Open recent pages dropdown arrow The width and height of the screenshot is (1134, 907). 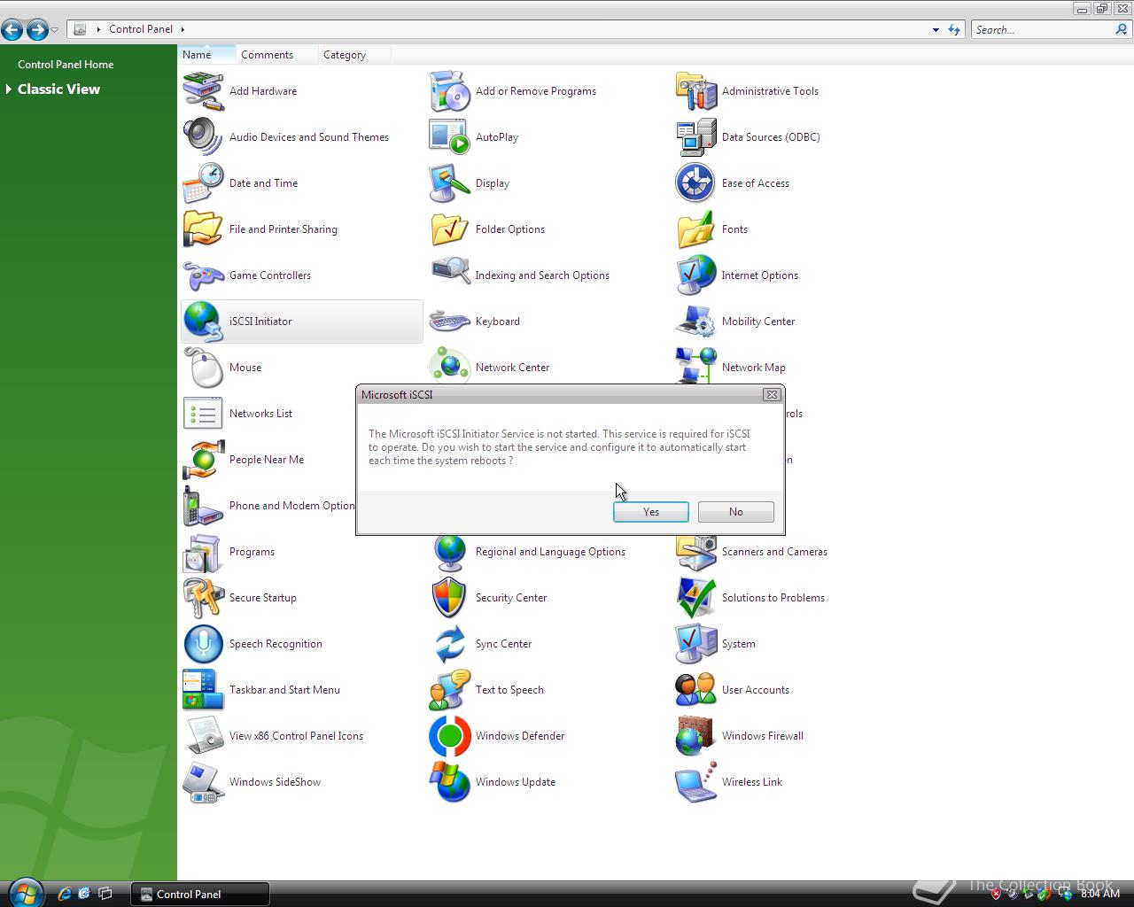[55, 30]
